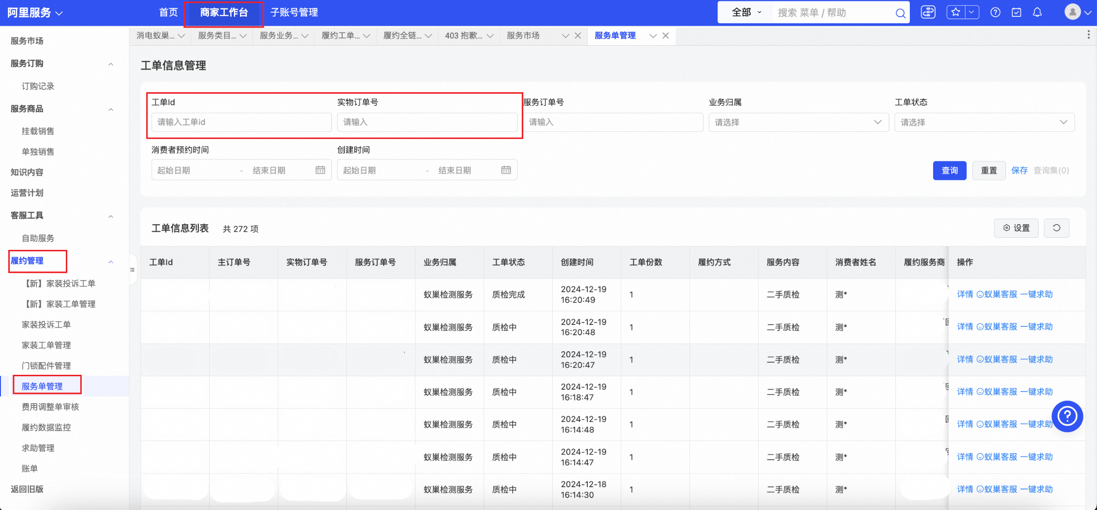Select 服务单管理 in the sidebar

click(x=42, y=386)
